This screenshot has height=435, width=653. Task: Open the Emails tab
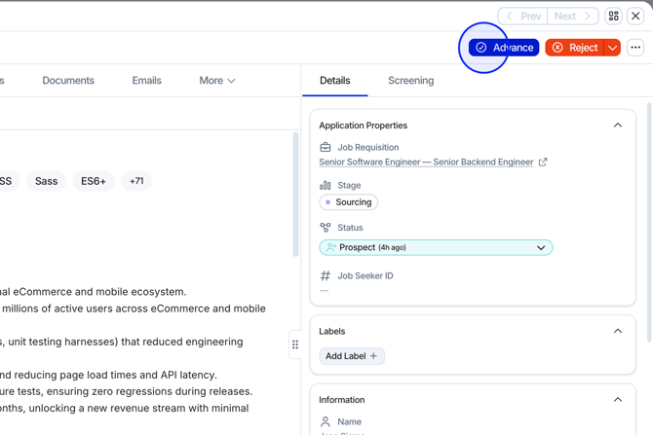pos(146,81)
